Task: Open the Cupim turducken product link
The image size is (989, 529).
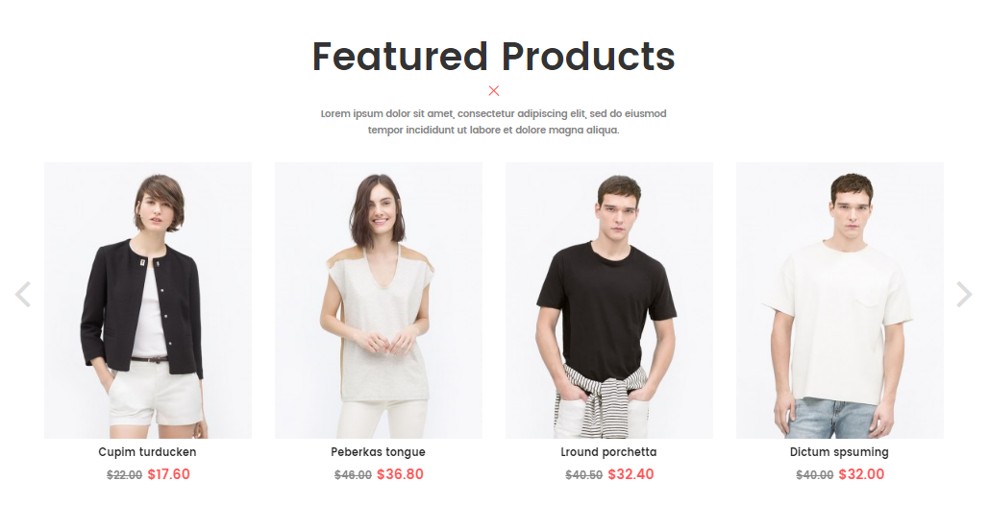Action: 148,452
